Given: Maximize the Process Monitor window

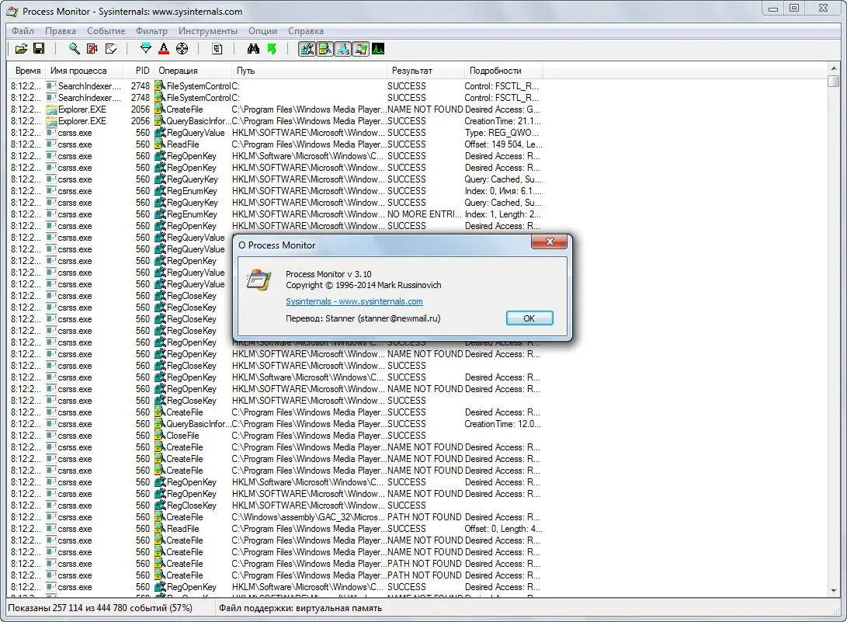Looking at the screenshot, I should click(794, 8).
